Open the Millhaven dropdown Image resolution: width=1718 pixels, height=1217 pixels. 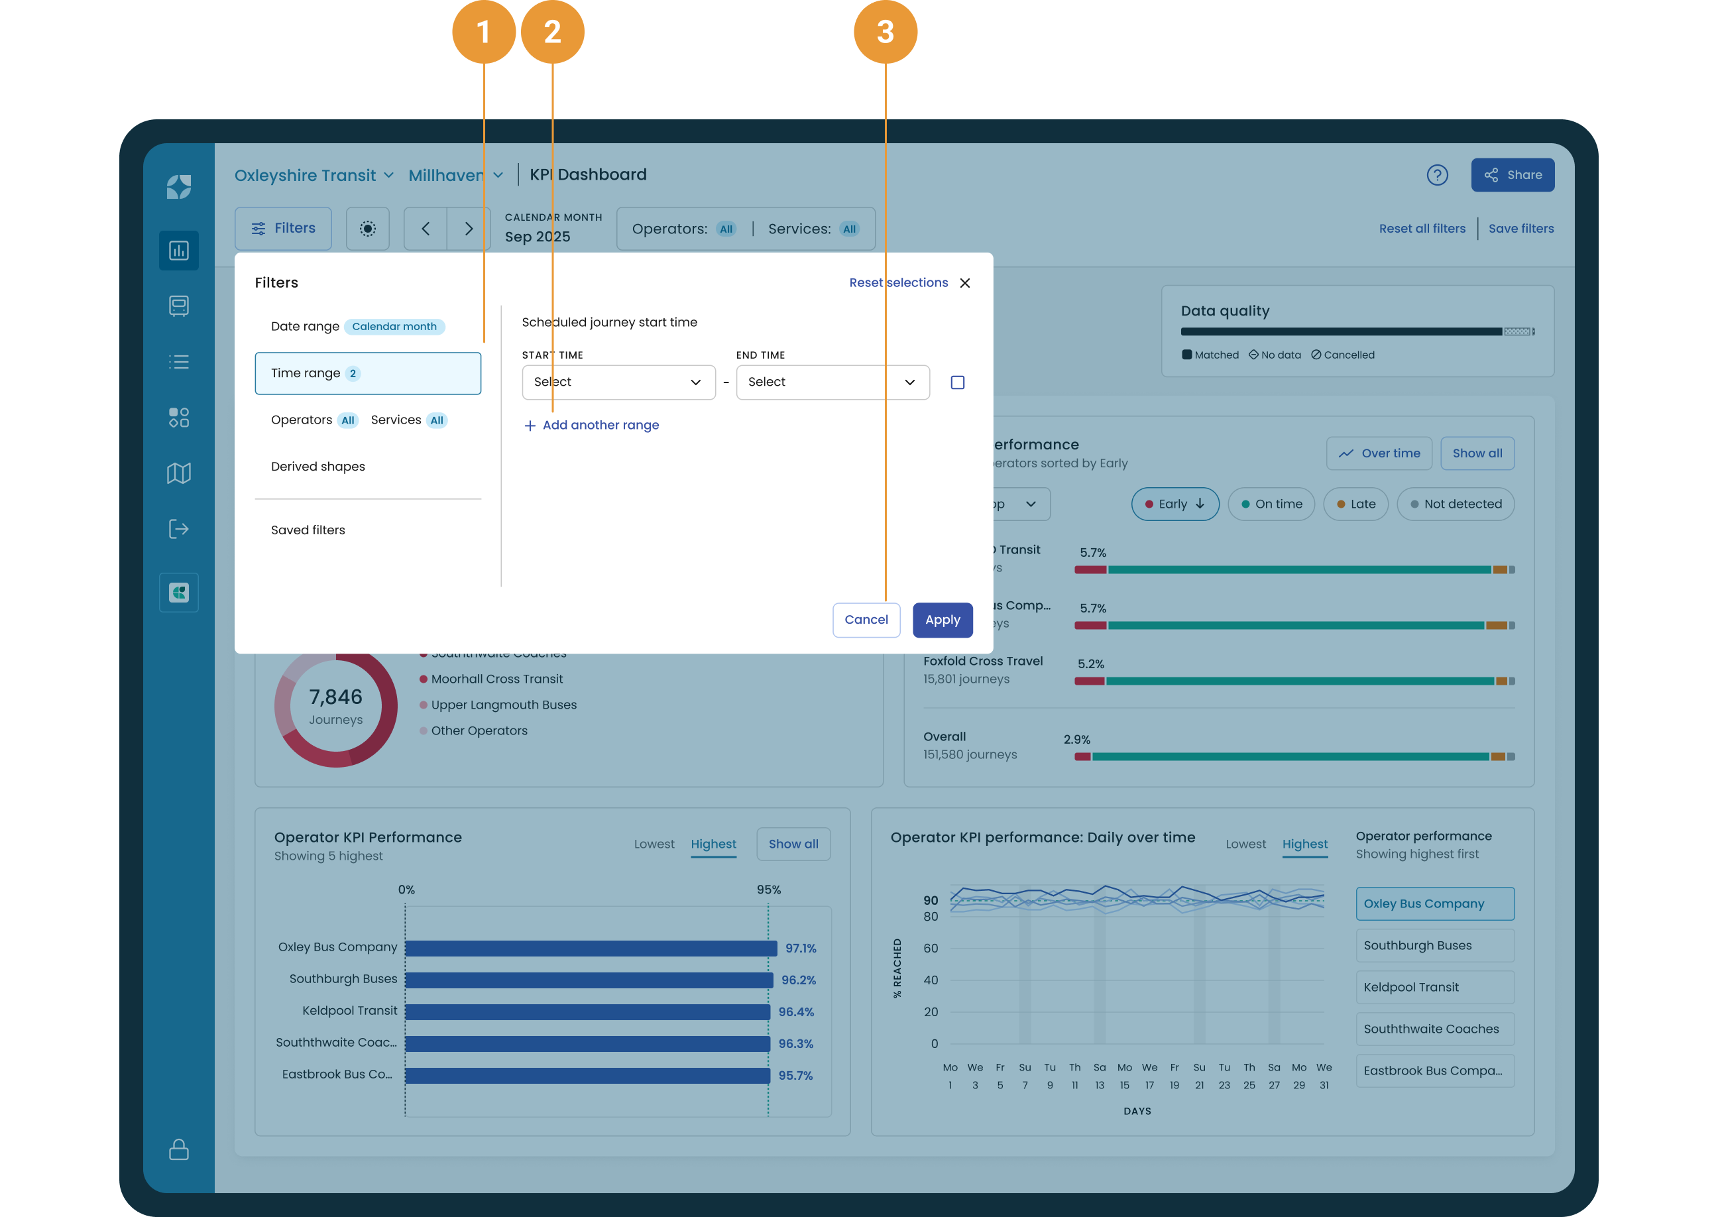click(x=455, y=176)
